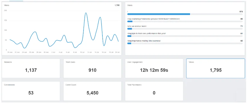Image resolution: width=247 pixels, height=104 pixels.
Task: Click the /who-we-are/our-team/ page path
Action: tap(137, 26)
